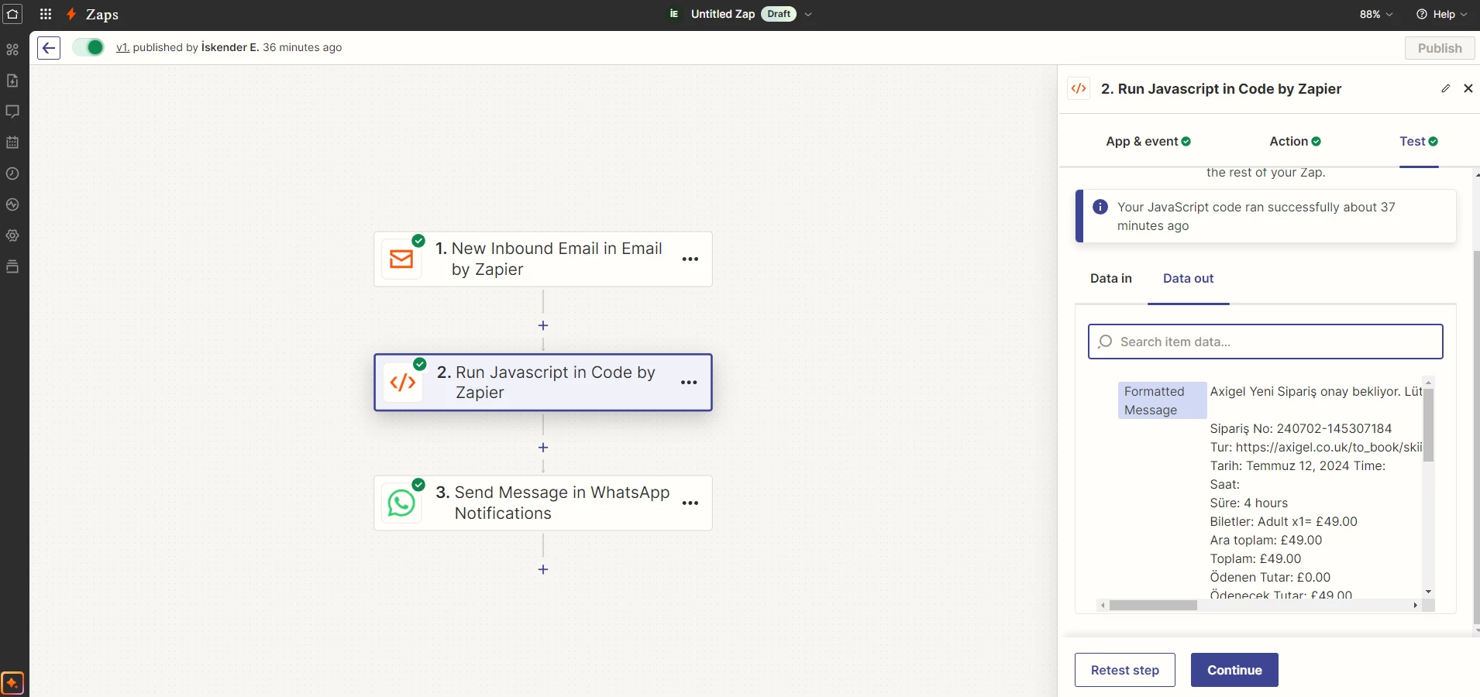Viewport: 1480px width, 697px height.
Task: Click the Draft status badge
Action: tap(779, 14)
